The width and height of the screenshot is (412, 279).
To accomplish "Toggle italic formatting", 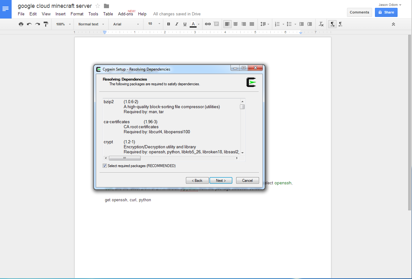I will (177, 24).
